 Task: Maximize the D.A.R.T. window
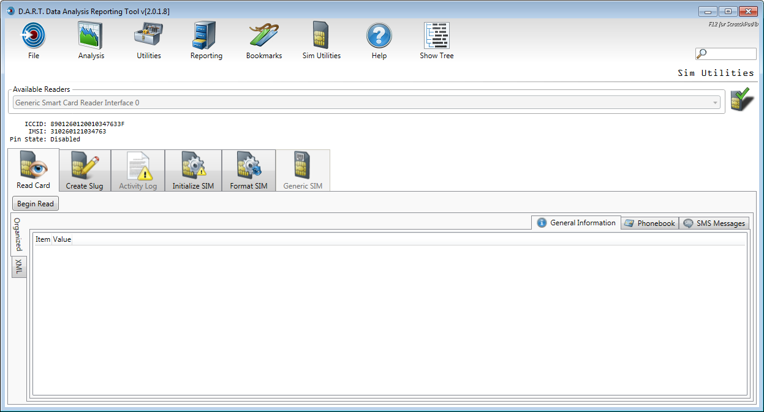(727, 11)
